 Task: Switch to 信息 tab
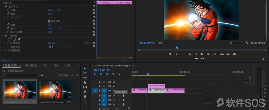56,65
